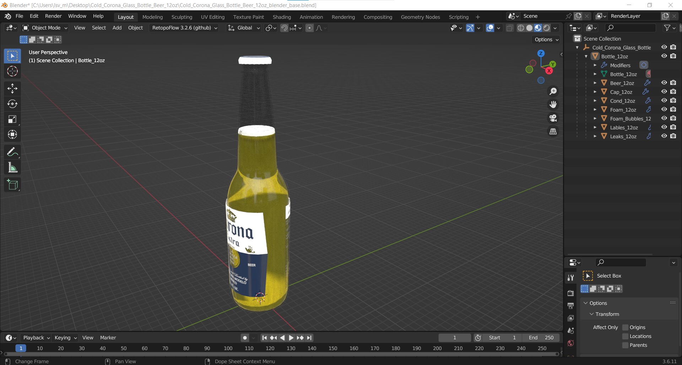Select the Measure tool
Image resolution: width=682 pixels, height=365 pixels.
pos(12,167)
